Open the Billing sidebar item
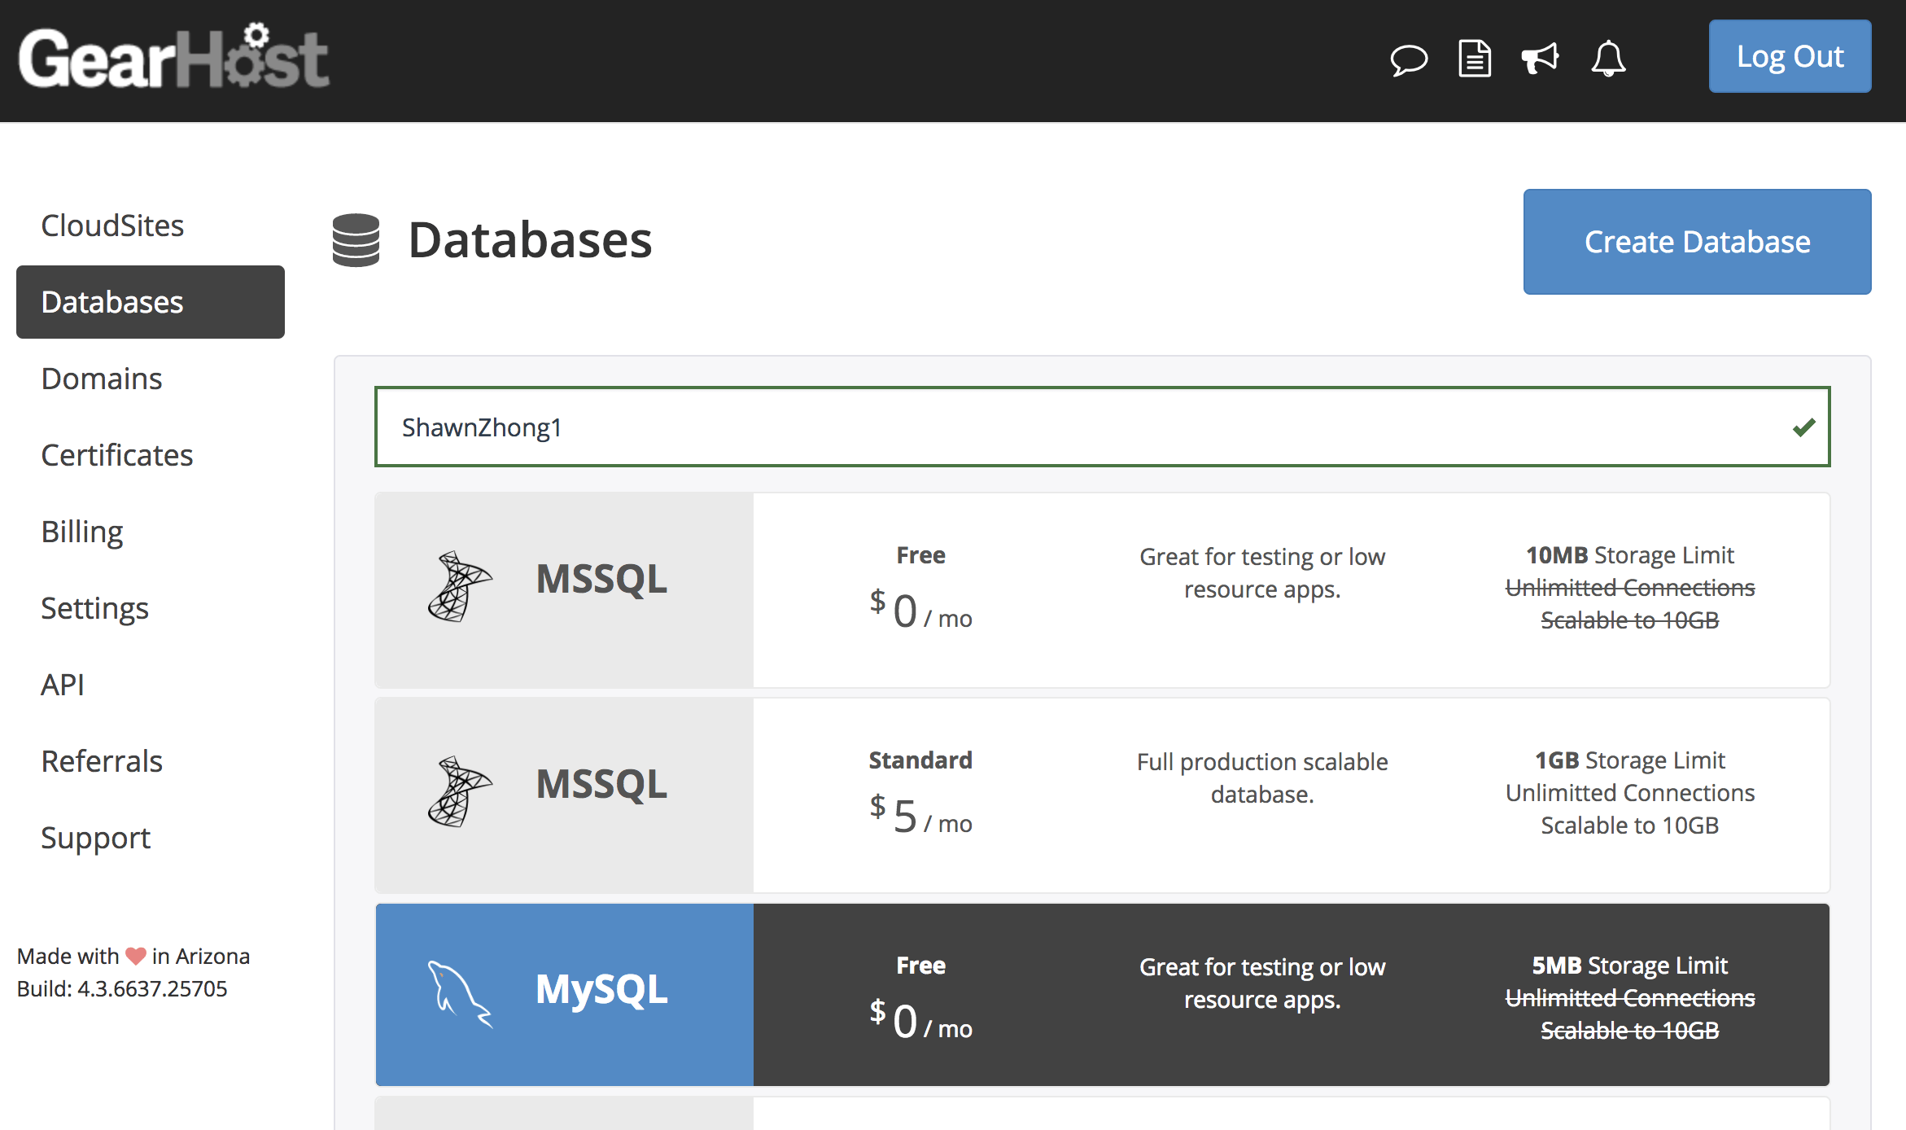 coord(82,532)
